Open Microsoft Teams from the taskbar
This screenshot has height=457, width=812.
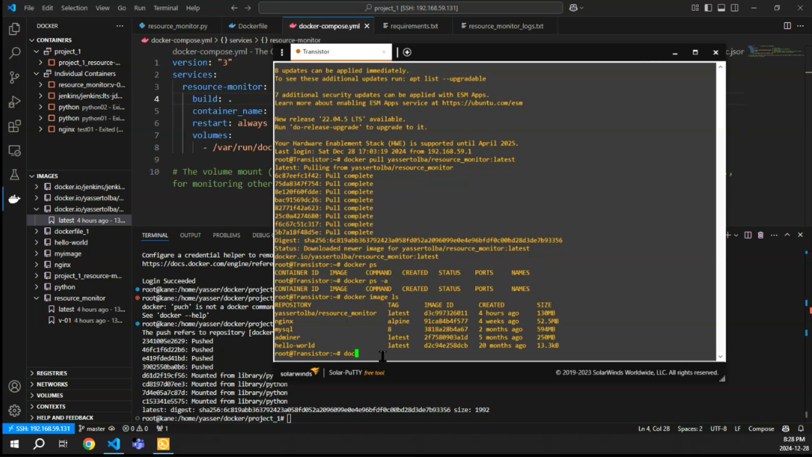pos(139,444)
